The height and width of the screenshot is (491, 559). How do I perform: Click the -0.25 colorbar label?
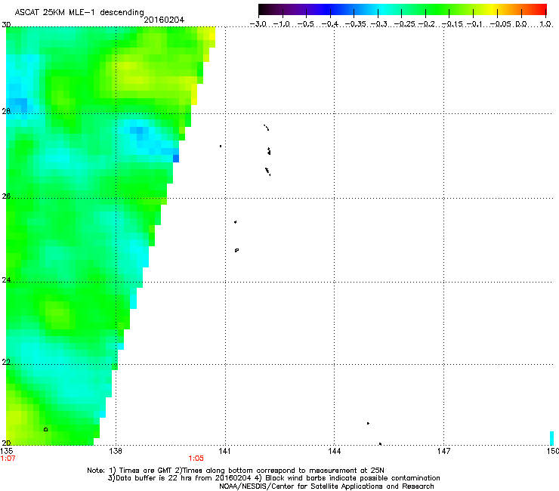[404, 24]
